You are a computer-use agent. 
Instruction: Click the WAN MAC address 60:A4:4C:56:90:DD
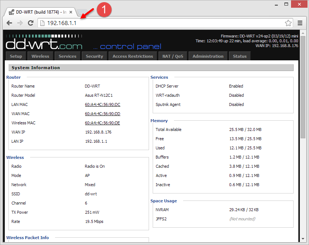[102, 114]
